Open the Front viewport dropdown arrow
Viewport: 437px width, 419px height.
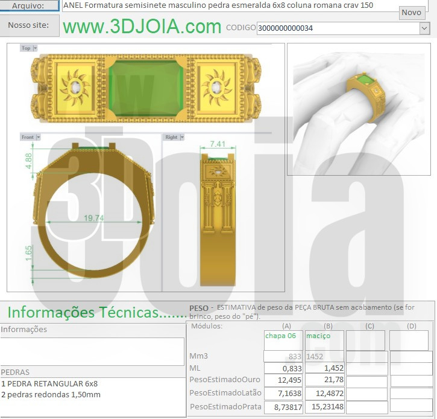coord(39,137)
